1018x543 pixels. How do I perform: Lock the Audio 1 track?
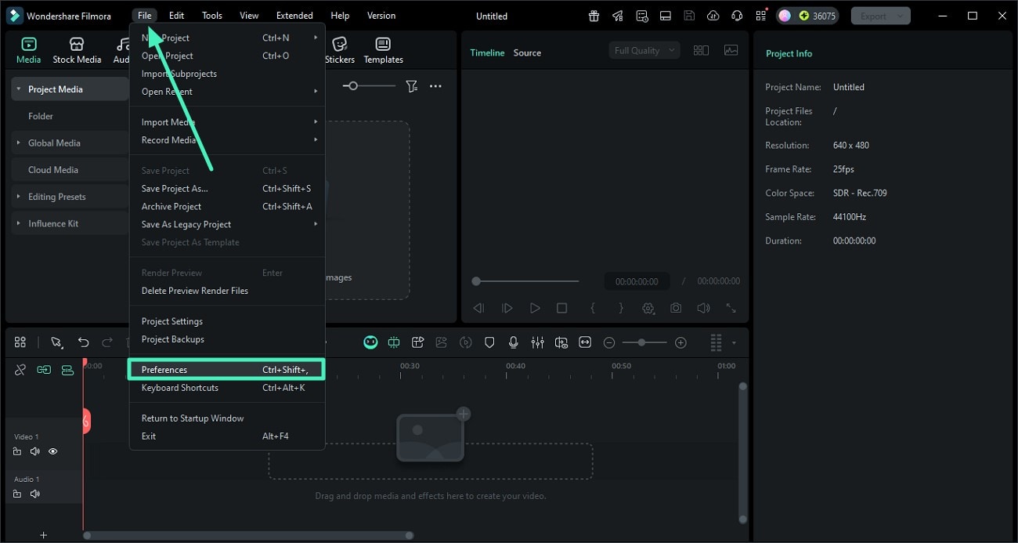[x=17, y=494]
